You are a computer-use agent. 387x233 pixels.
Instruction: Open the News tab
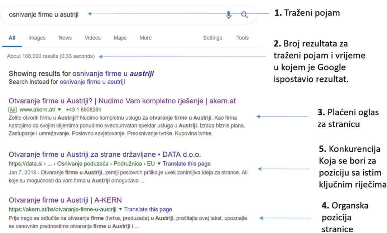tap(65, 38)
